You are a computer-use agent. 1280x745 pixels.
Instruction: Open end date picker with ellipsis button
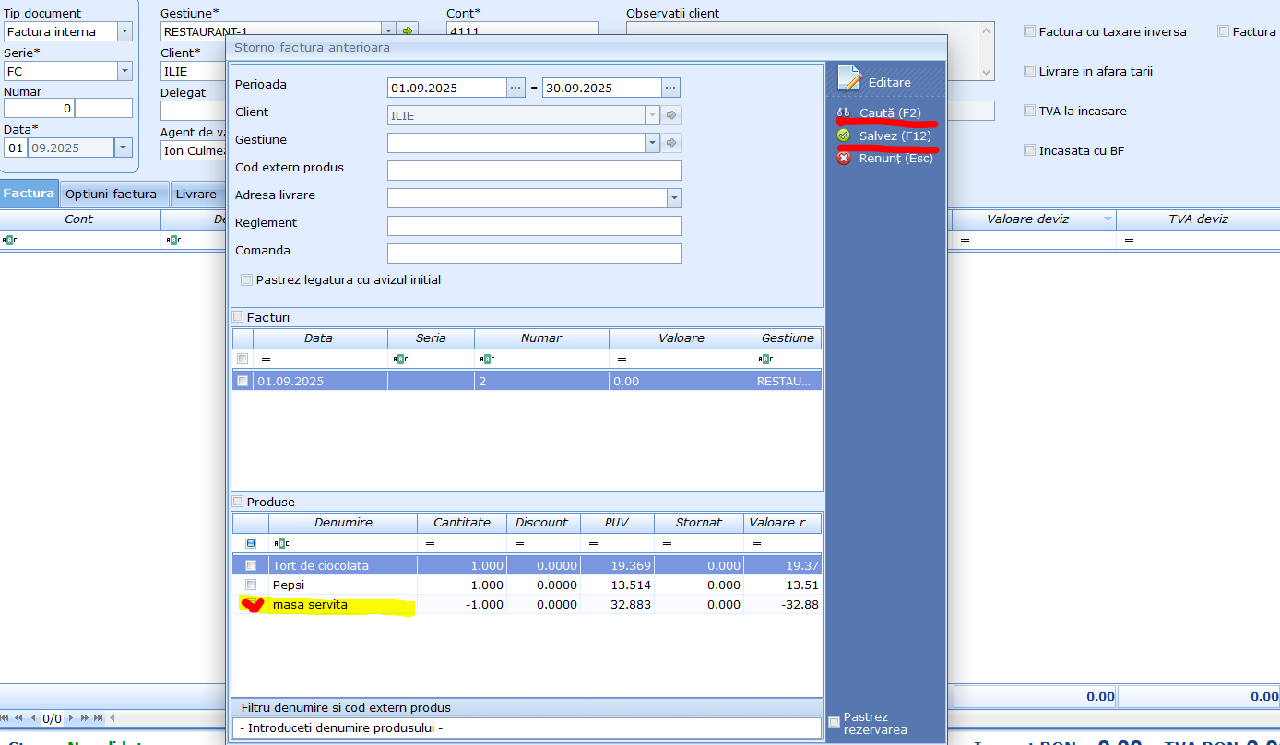click(670, 88)
